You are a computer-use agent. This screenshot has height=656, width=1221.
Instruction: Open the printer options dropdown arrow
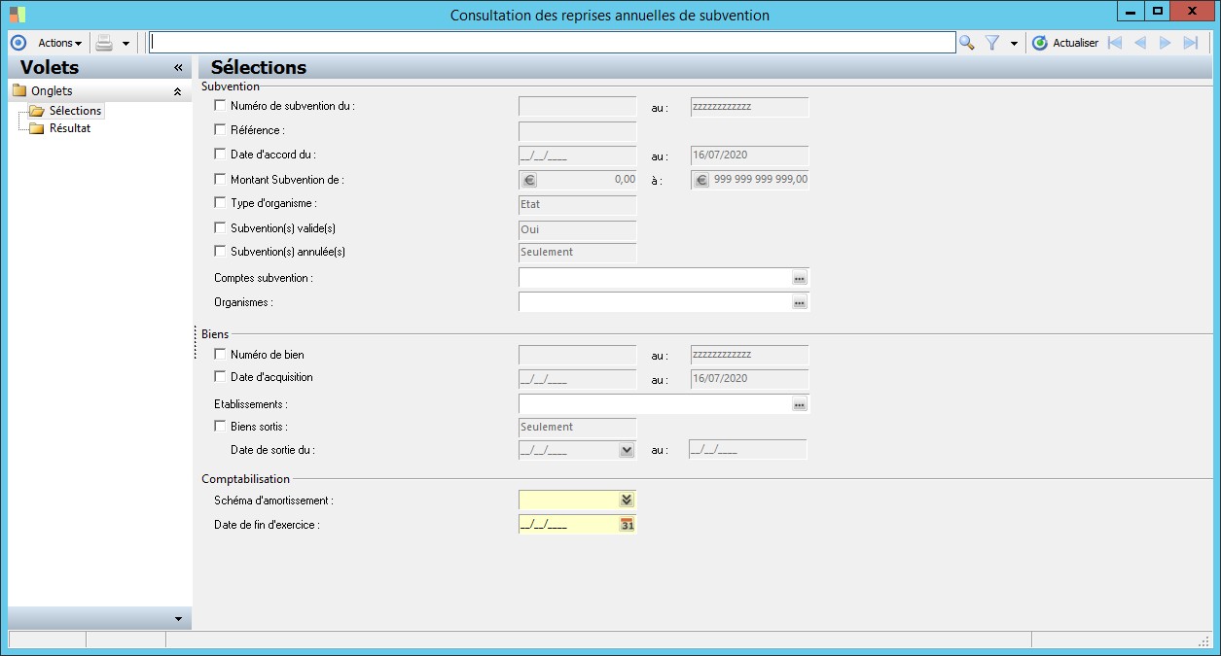point(126,44)
